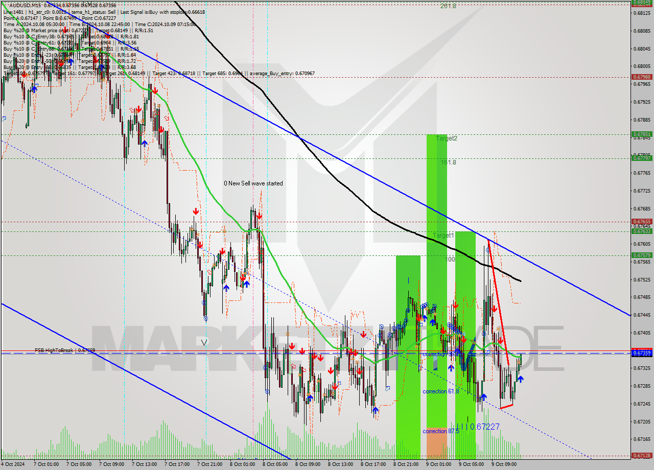
Task: Click the 'correction 61.8' label
Action: coord(440,391)
